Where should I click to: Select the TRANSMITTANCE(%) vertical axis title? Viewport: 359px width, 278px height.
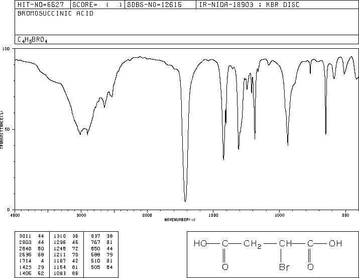pos(2,130)
